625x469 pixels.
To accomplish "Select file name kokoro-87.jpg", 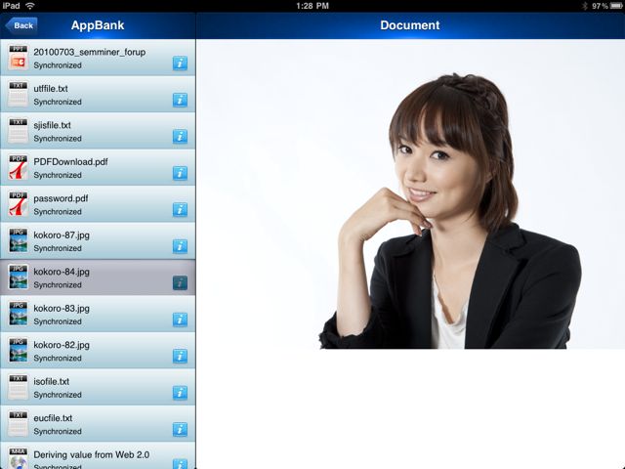I will click(x=62, y=235).
